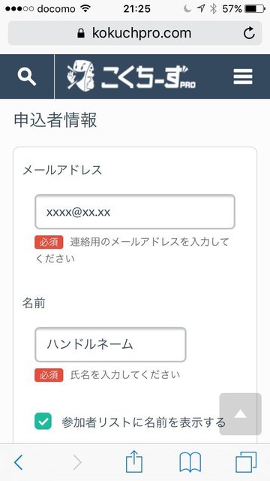Tap the lock icon beside the URL
The image size is (270, 481).
pyautogui.click(x=81, y=33)
